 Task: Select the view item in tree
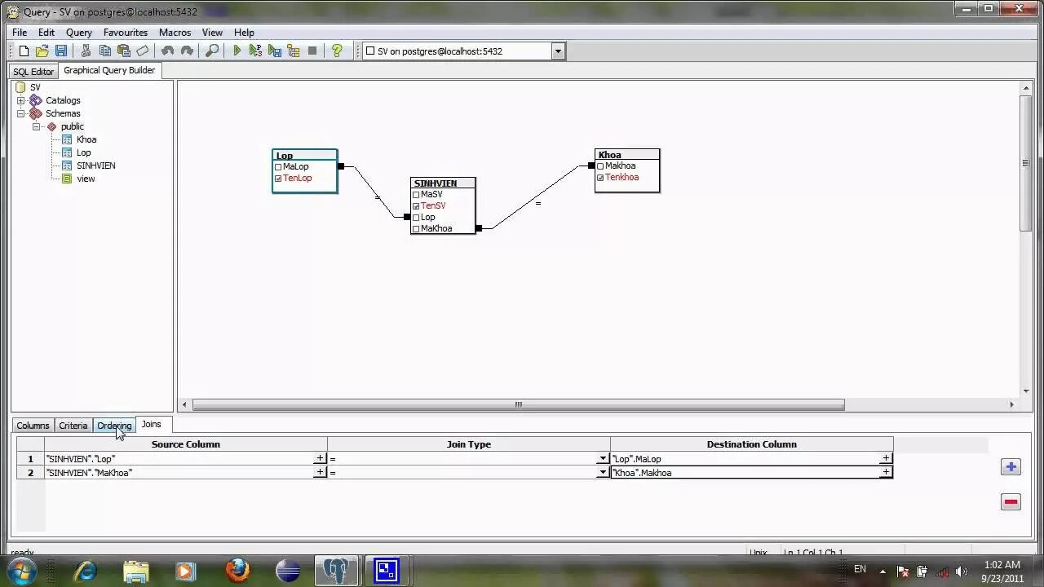86,179
